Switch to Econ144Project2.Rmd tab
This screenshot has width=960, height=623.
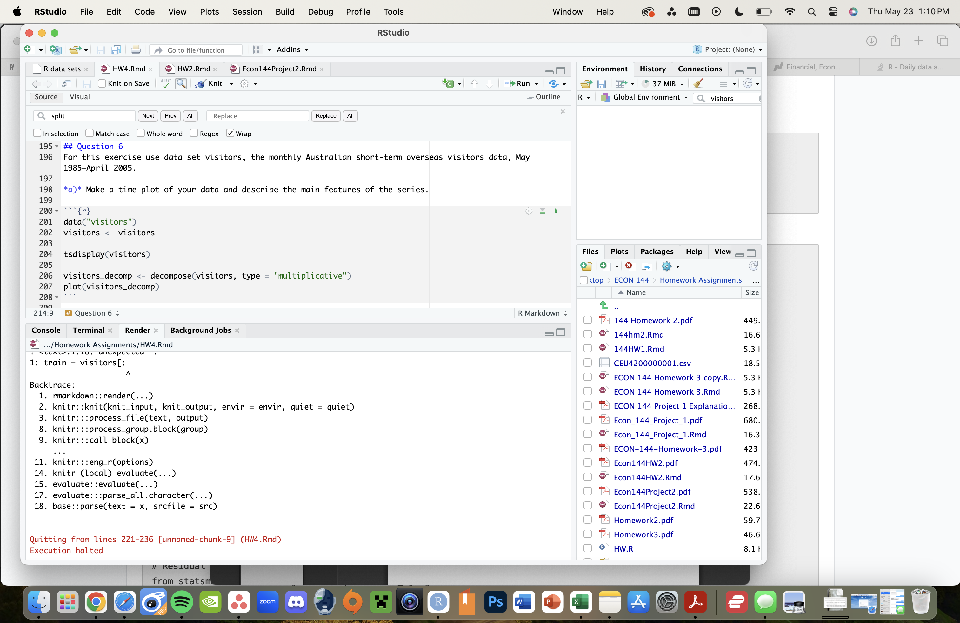click(x=279, y=69)
